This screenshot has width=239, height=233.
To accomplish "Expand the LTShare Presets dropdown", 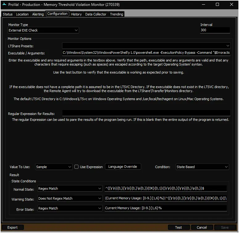I will tap(146, 46).
